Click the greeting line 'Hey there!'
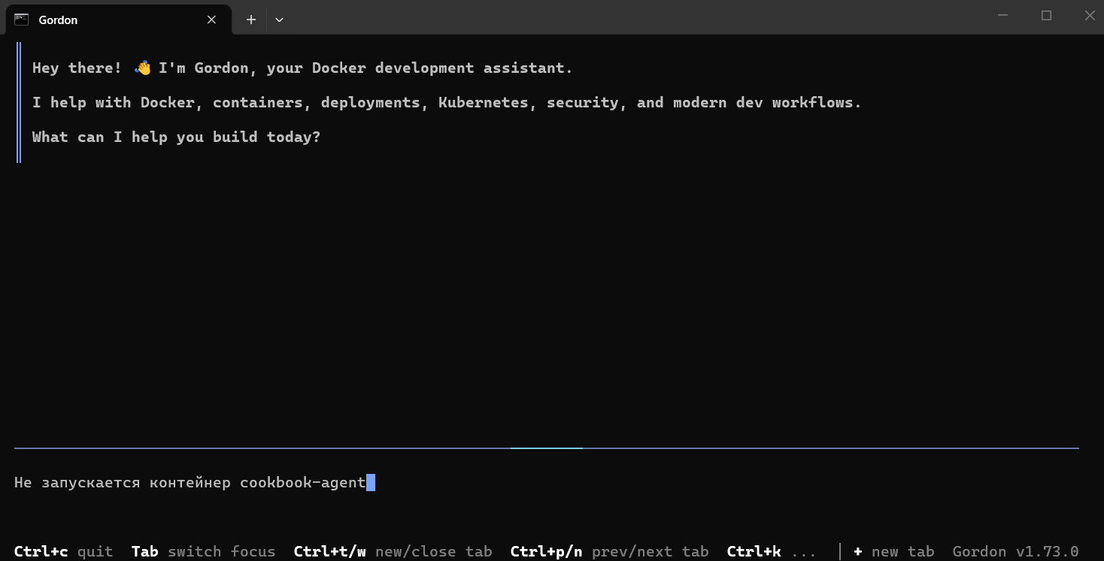1104x561 pixels. tap(302, 68)
